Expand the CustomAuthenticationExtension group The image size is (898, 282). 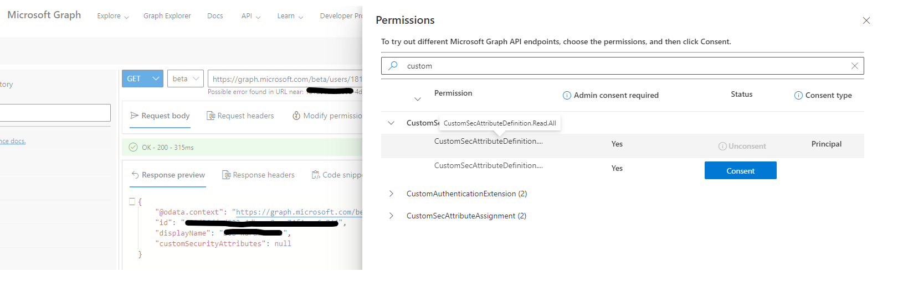[391, 194]
